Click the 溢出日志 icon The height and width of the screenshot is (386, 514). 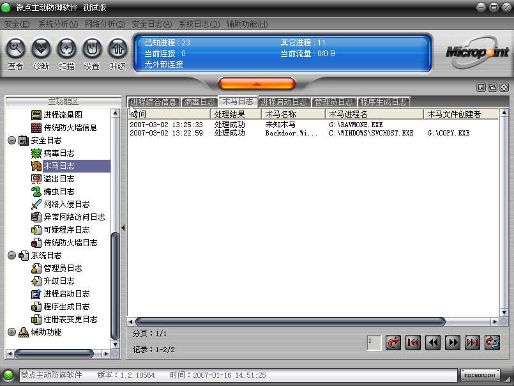(x=36, y=179)
